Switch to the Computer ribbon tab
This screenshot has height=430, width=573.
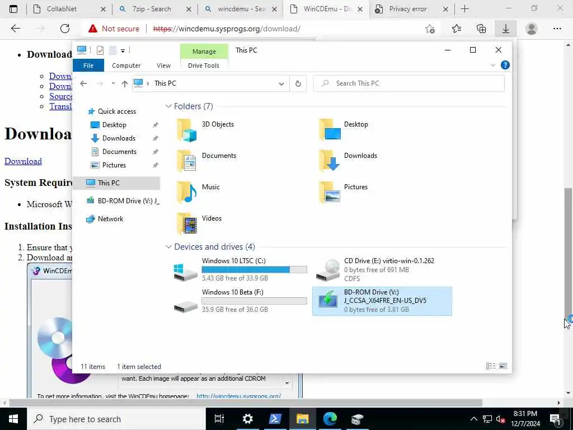click(126, 66)
